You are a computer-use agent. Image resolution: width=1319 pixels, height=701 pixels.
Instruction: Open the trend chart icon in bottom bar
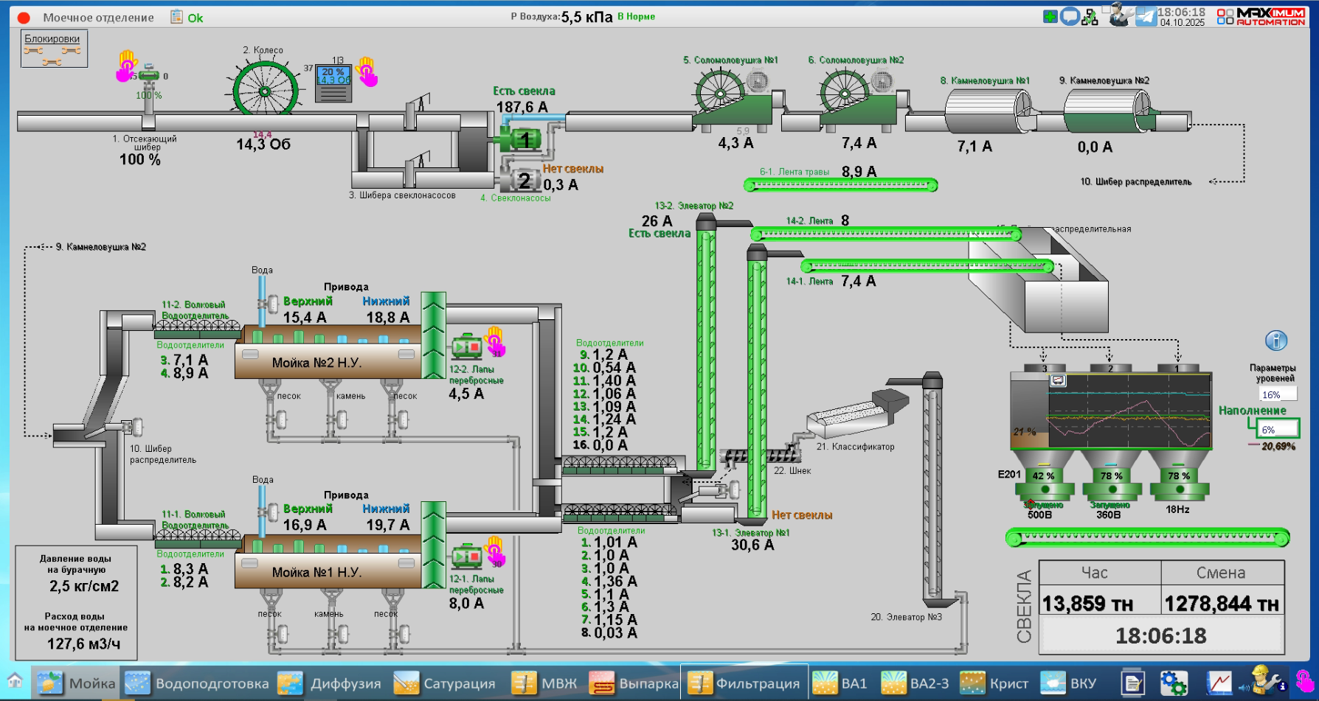pos(1219,683)
